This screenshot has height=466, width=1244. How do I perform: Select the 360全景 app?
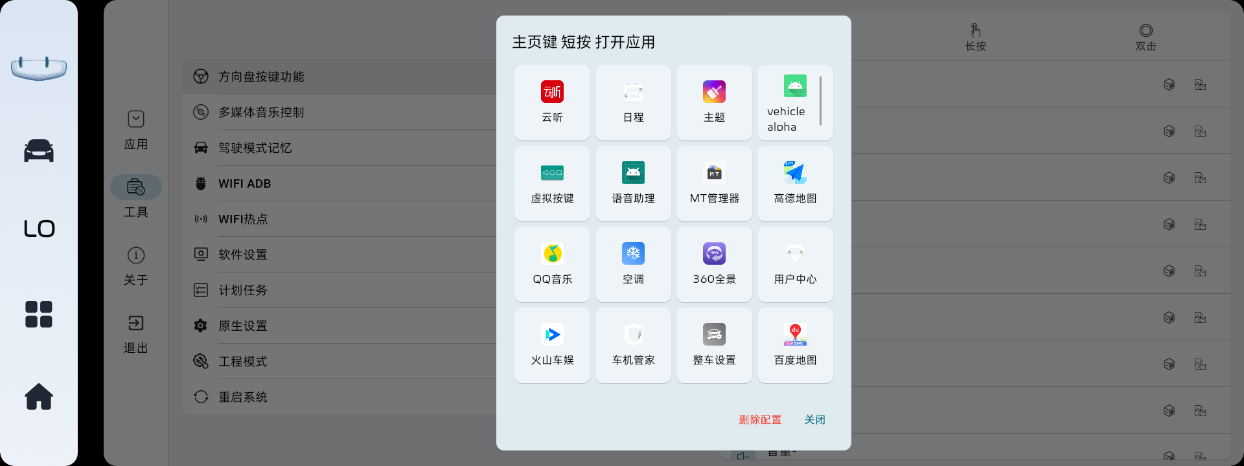[714, 264]
